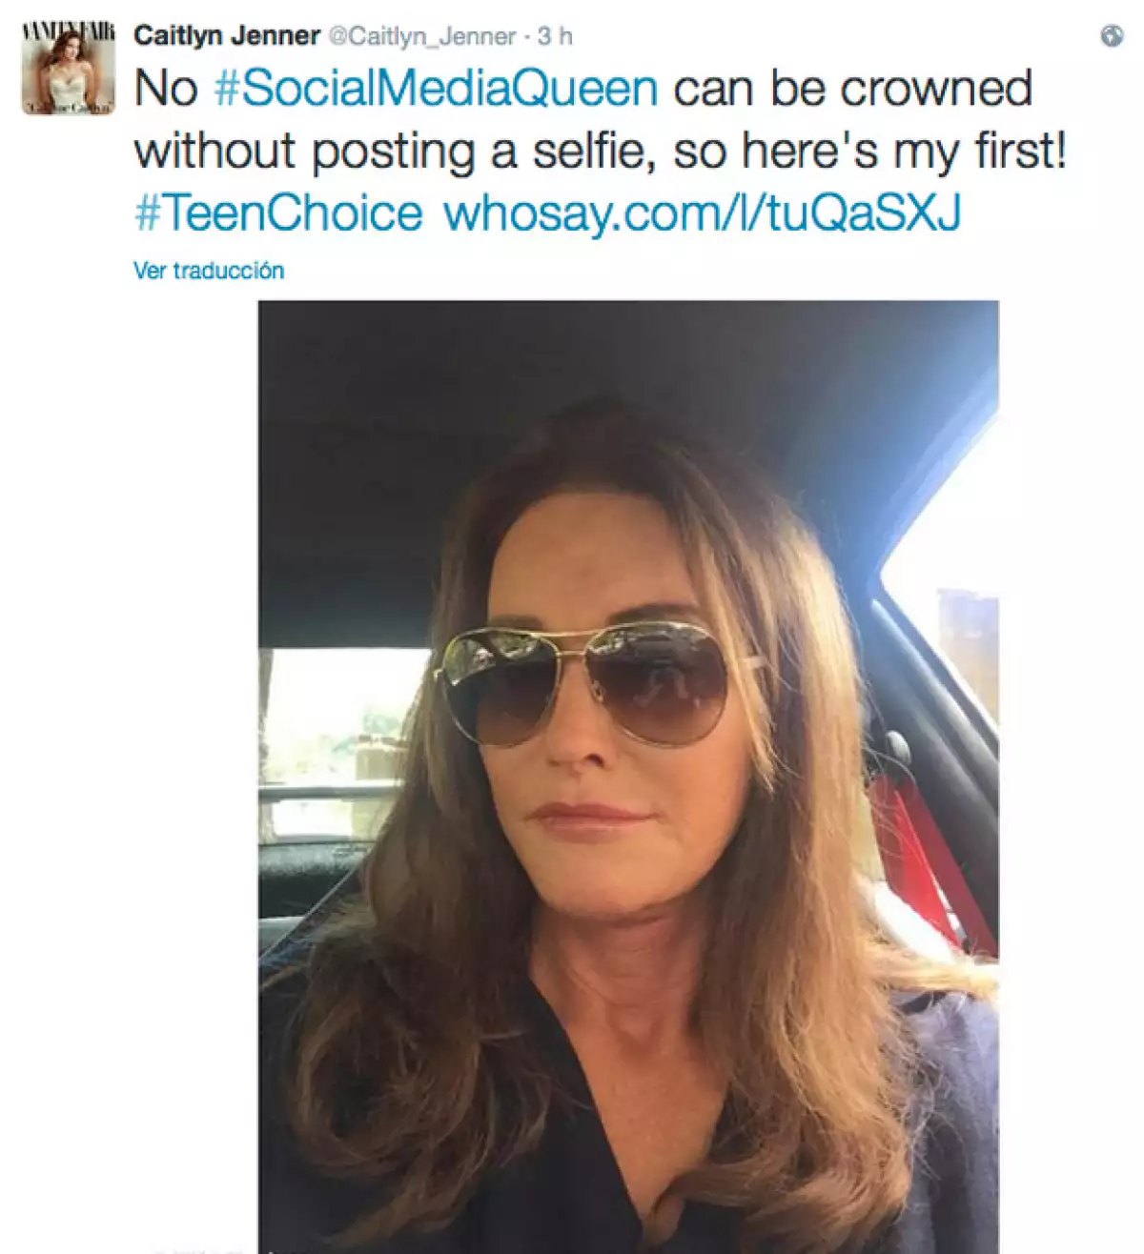Click the word "No" starting the tweet
Viewport: 1144px width, 1254px height.
[166, 89]
